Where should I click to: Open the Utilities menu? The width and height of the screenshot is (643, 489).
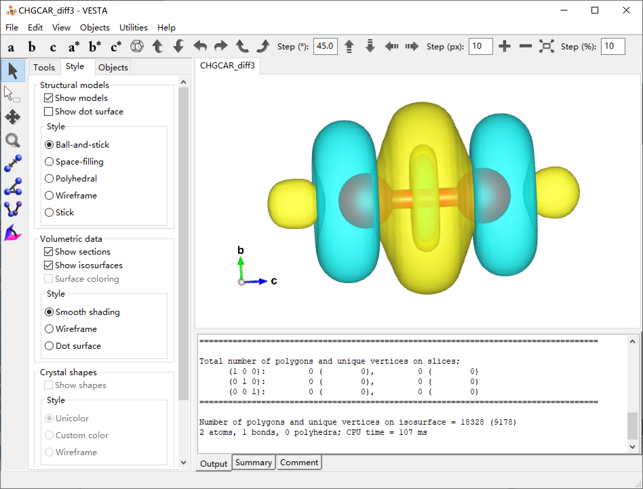pyautogui.click(x=134, y=27)
